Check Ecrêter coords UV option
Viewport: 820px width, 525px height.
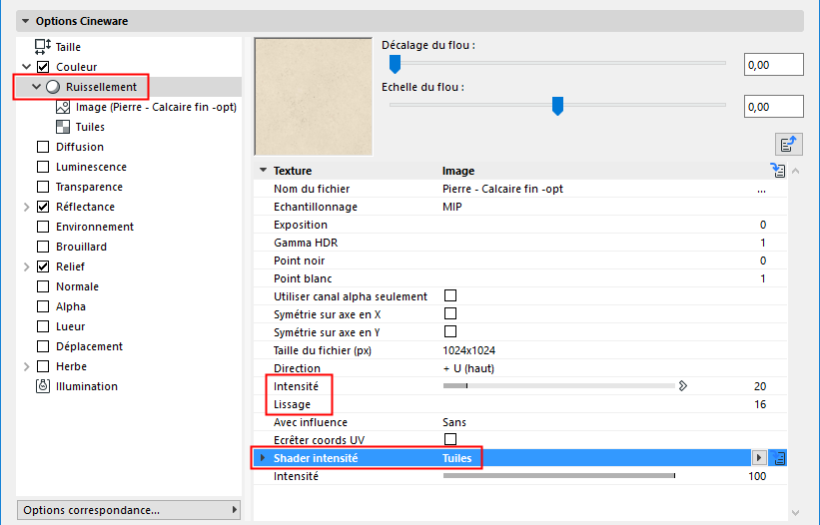[x=450, y=439]
